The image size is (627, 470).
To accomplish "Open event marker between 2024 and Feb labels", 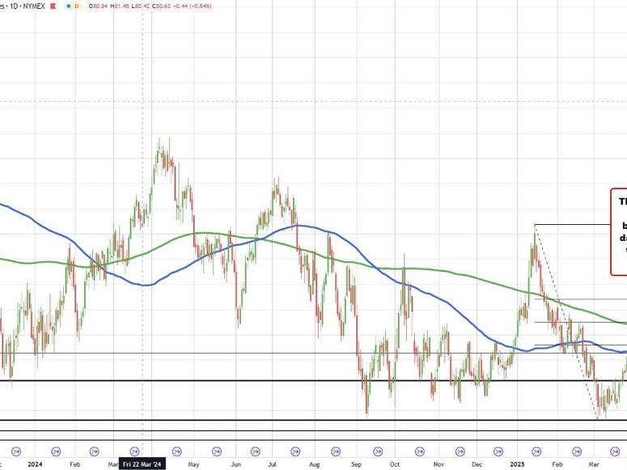I will click(56, 451).
